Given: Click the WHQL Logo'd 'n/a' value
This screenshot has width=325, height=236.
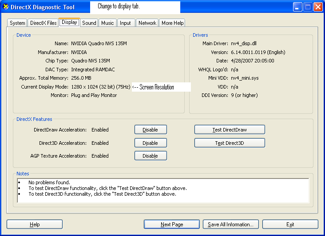Looking at the screenshot, I should pos(234,70).
